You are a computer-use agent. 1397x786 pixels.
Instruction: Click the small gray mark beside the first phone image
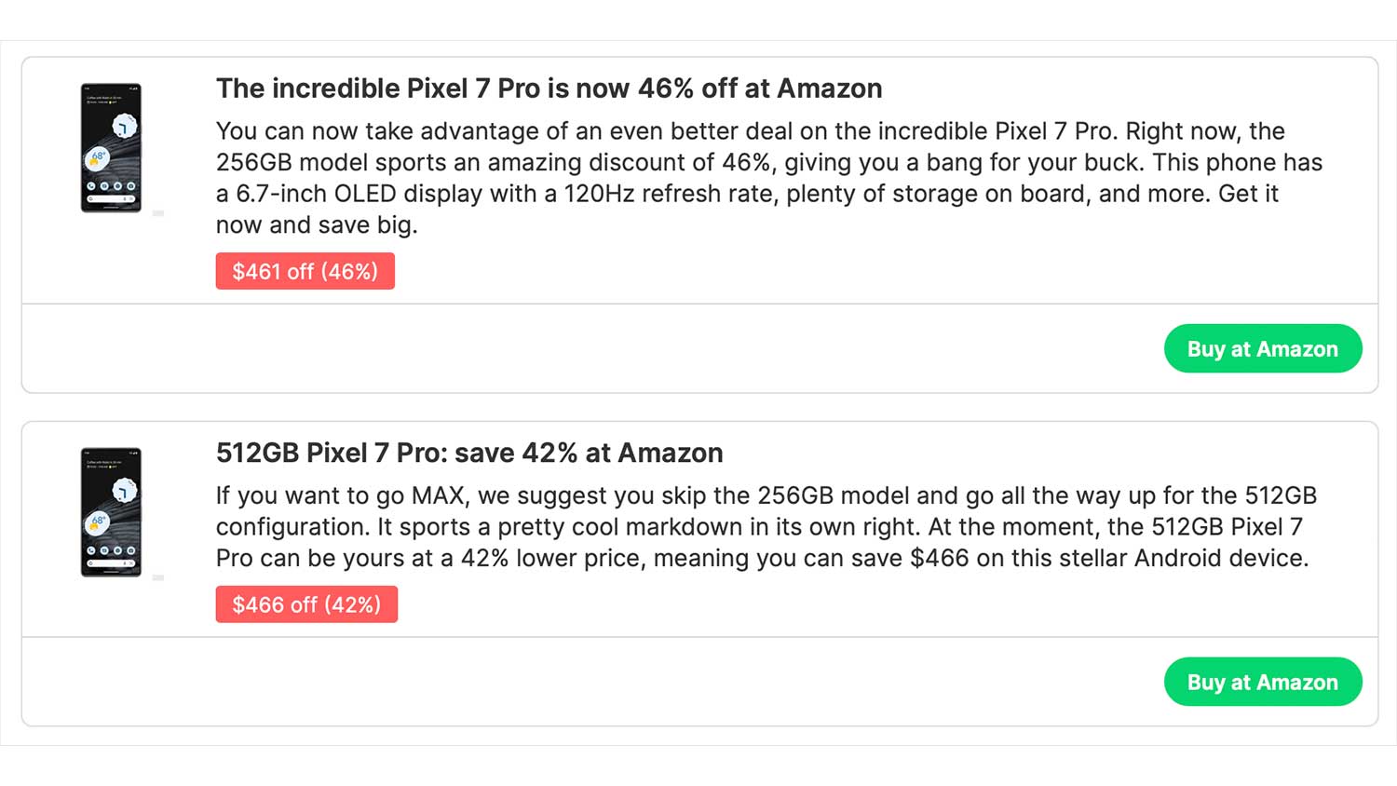point(158,213)
